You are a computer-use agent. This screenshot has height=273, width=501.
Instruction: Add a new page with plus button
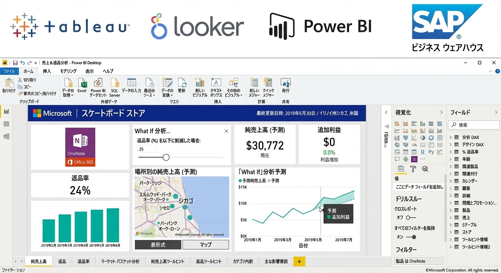click(299, 262)
